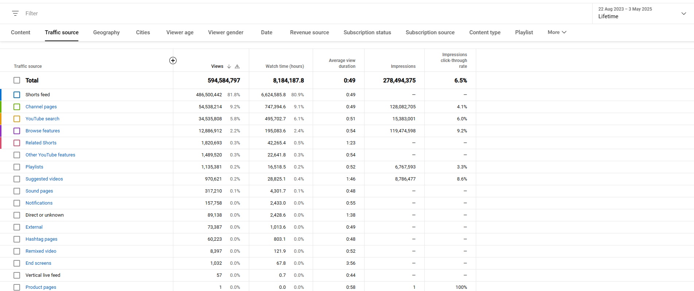Toggle the YouTube search checkbox
Viewport: 694px width, 291px height.
17,119
